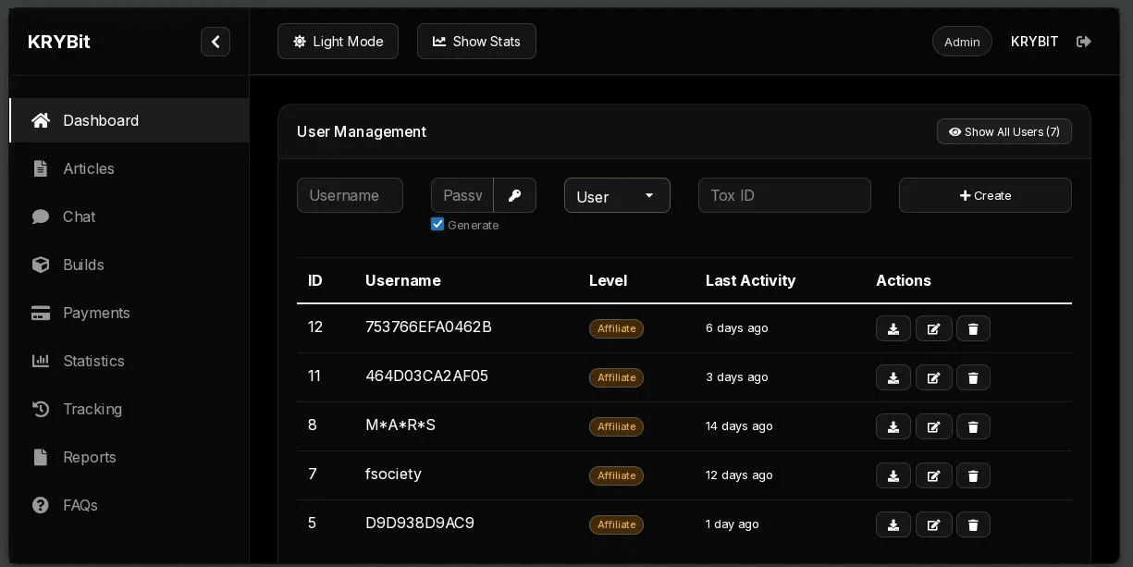
Task: Navigate to the Payments section
Action: click(x=96, y=313)
